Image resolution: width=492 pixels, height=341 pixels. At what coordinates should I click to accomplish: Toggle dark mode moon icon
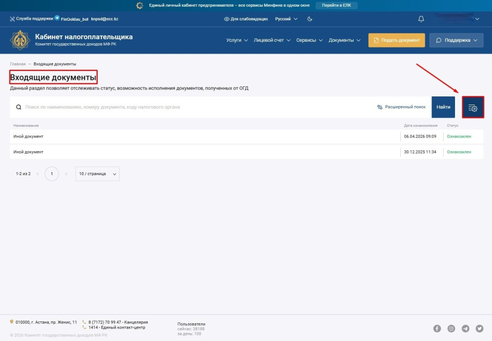point(310,19)
